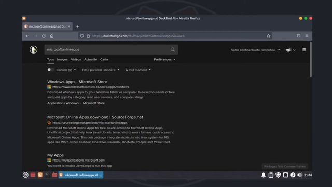The image size is (332, 187).
Task: Open the My Apps result
Action: [56, 155]
